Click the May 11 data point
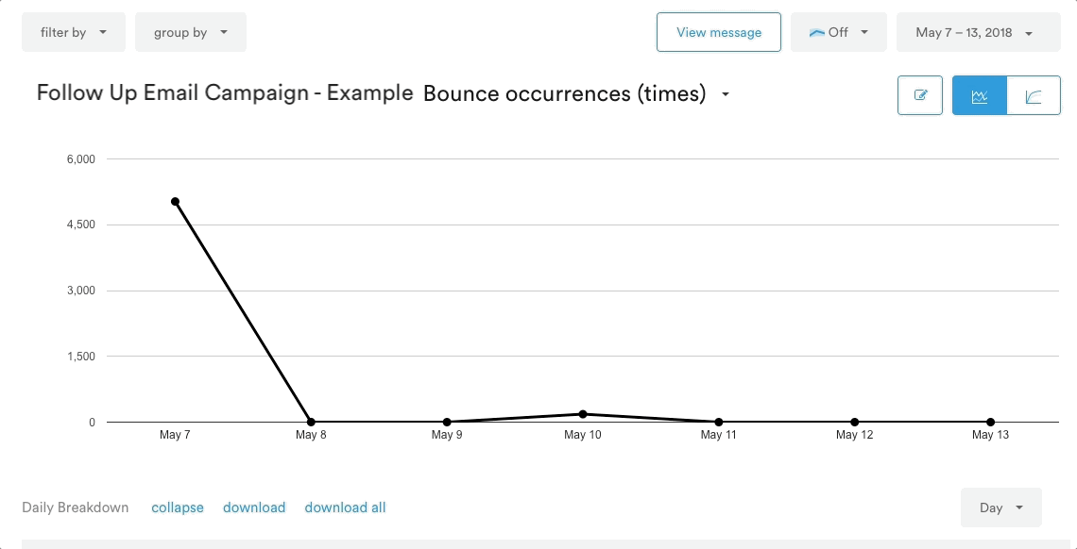 pos(718,423)
